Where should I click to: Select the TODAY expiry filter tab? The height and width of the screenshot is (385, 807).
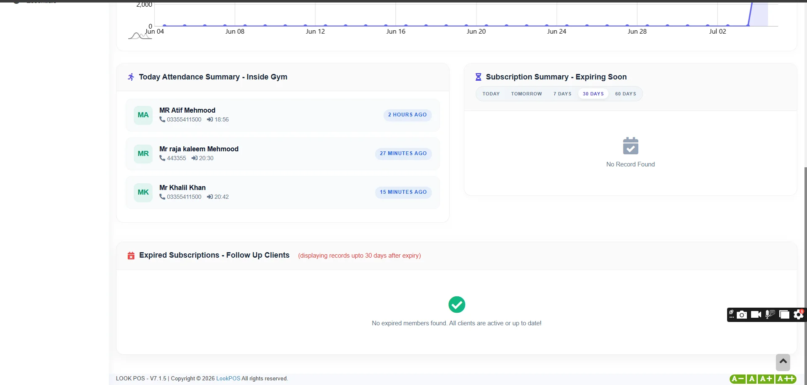[x=491, y=94]
